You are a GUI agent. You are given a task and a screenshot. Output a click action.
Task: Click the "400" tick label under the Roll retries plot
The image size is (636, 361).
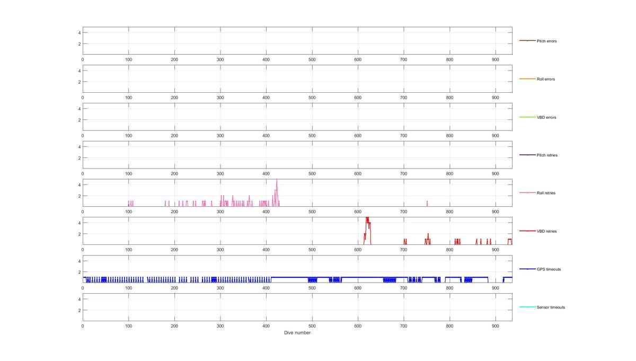pyautogui.click(x=266, y=212)
